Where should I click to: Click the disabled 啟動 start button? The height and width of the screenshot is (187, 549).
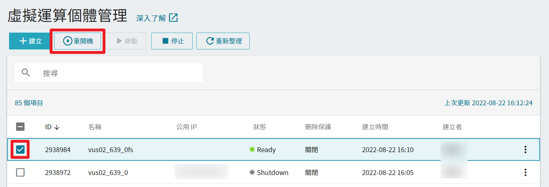[x=127, y=41]
